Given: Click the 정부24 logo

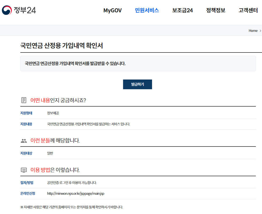Looking at the screenshot, I should [x=19, y=10].
